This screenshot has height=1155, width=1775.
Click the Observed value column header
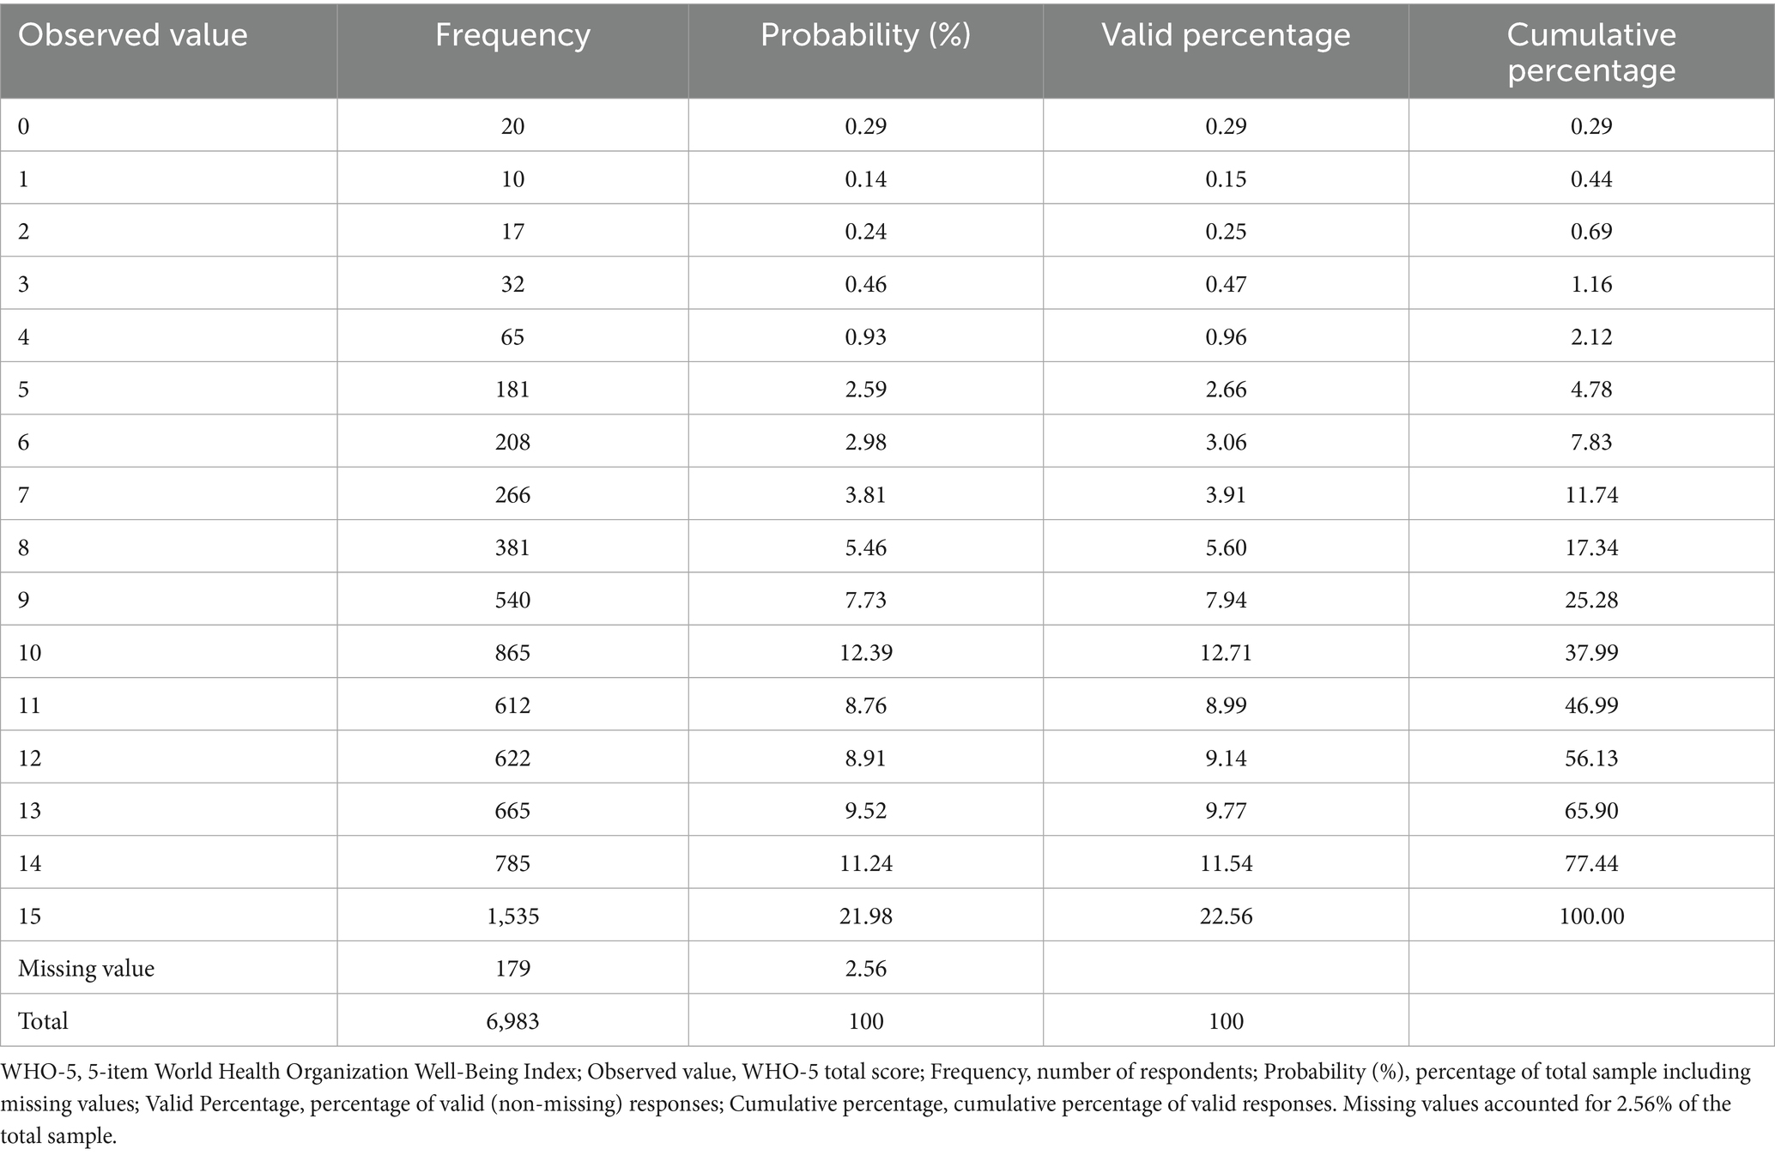click(168, 51)
